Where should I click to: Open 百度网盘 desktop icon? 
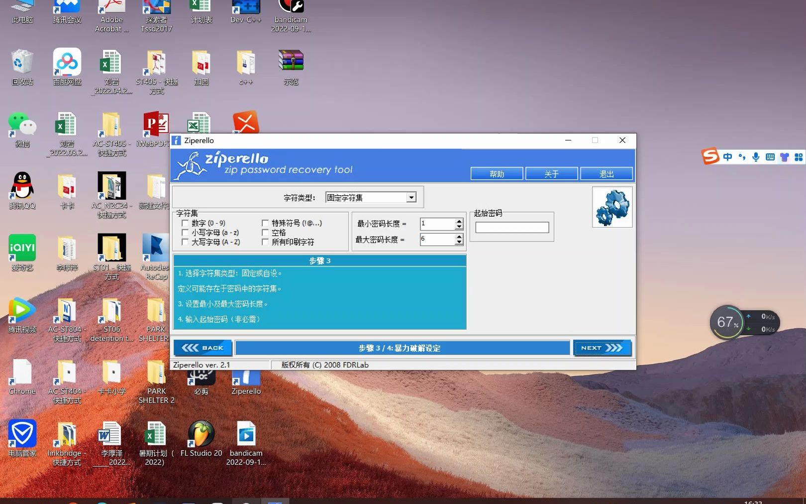67,68
